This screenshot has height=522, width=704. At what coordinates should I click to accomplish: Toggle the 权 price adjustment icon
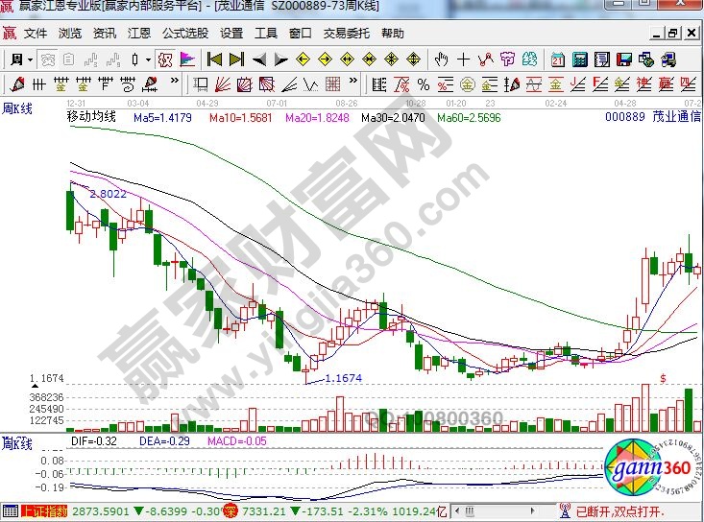164,59
